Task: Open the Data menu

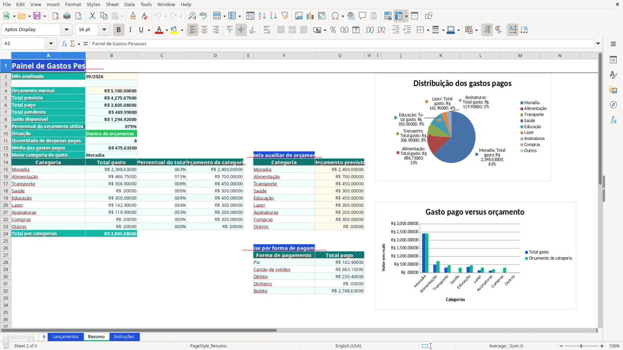Action: [129, 4]
